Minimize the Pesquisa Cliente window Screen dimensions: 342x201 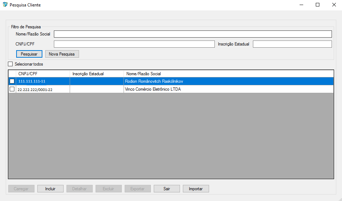pyautogui.click(x=301, y=5)
